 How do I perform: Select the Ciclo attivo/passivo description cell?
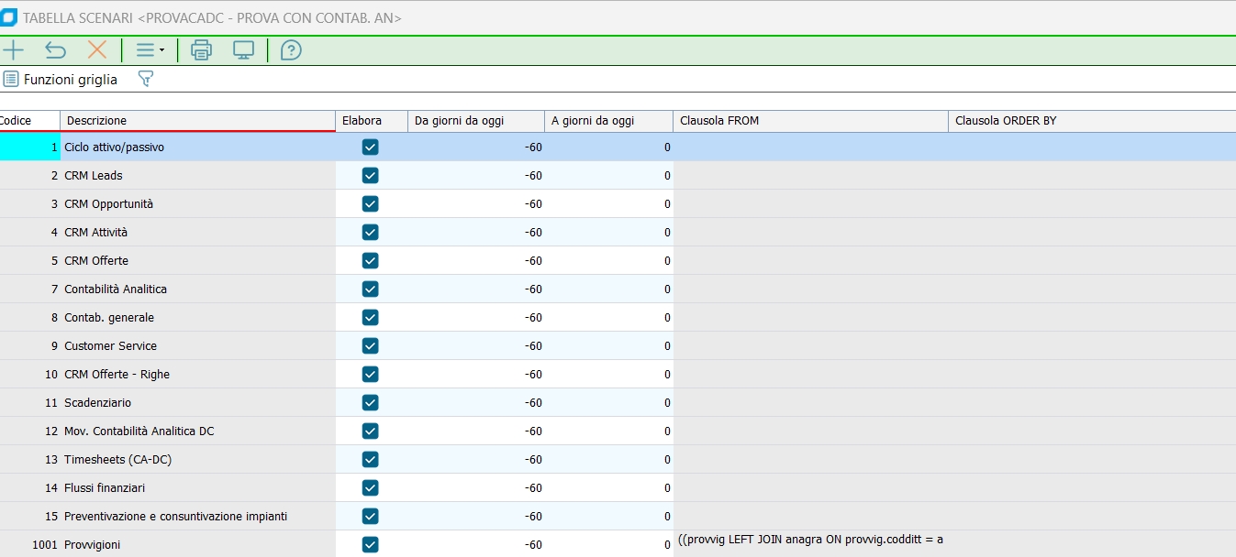(x=198, y=147)
